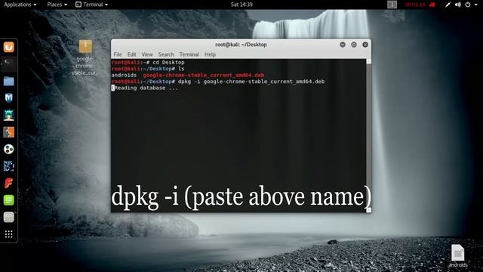Launch Faraday red F dock icon
Image resolution: width=483 pixels, height=272 pixels.
8,183
